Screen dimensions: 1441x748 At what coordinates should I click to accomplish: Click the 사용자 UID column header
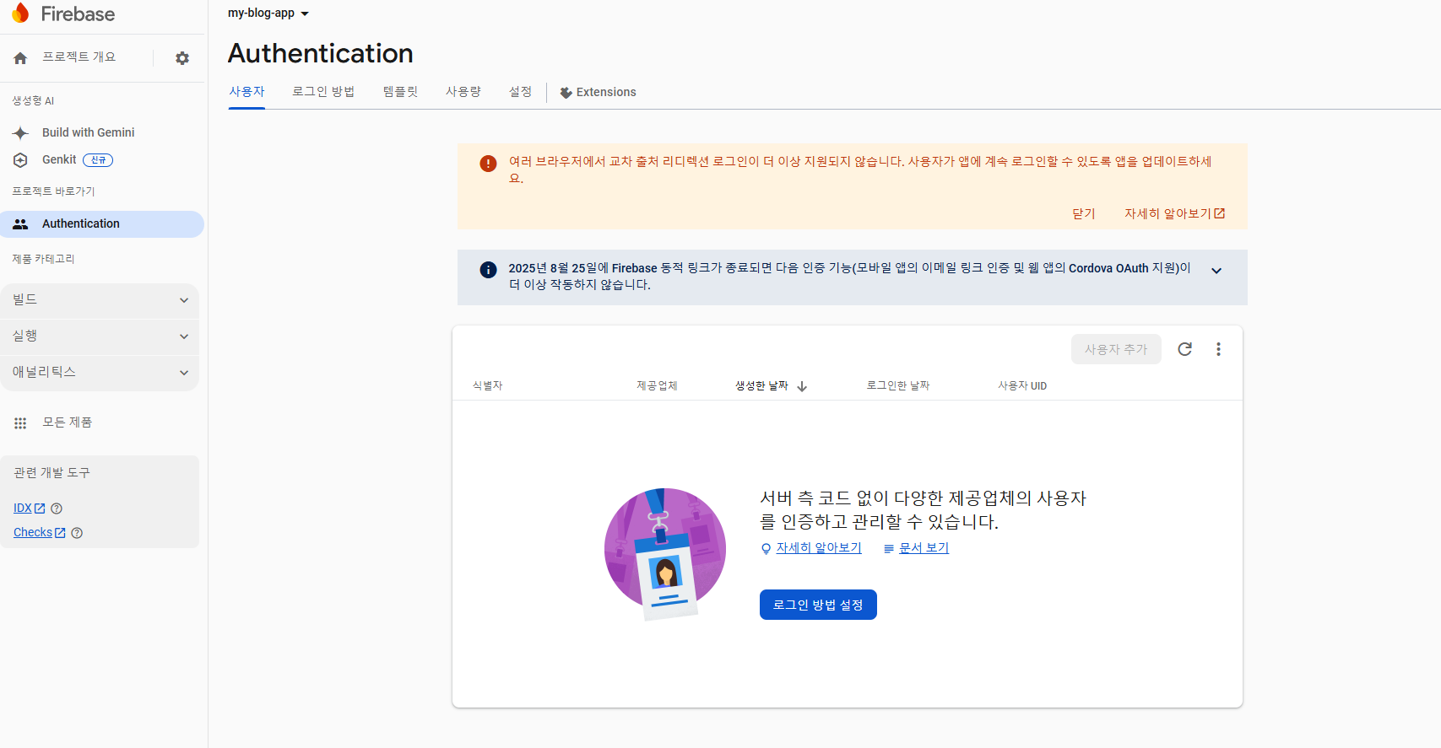[x=1022, y=386]
